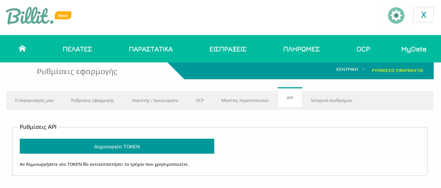
Task: Go to the home page icon
Action: 22,49
